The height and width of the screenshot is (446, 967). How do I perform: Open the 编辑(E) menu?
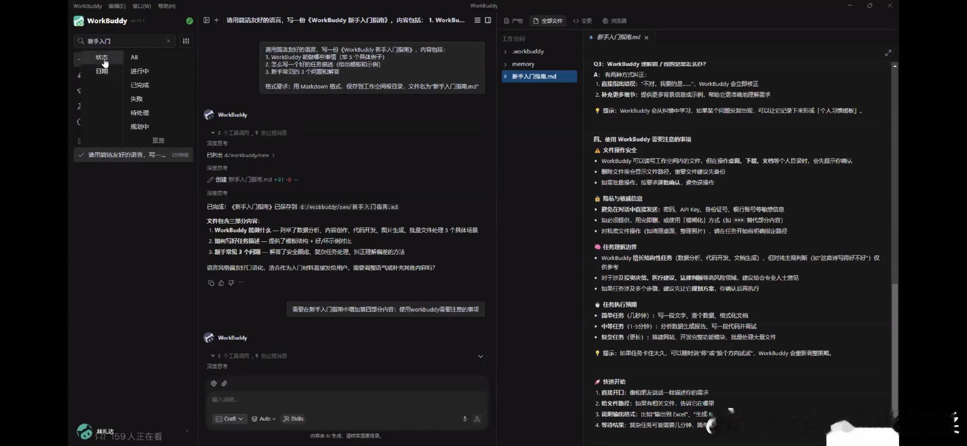(117, 6)
